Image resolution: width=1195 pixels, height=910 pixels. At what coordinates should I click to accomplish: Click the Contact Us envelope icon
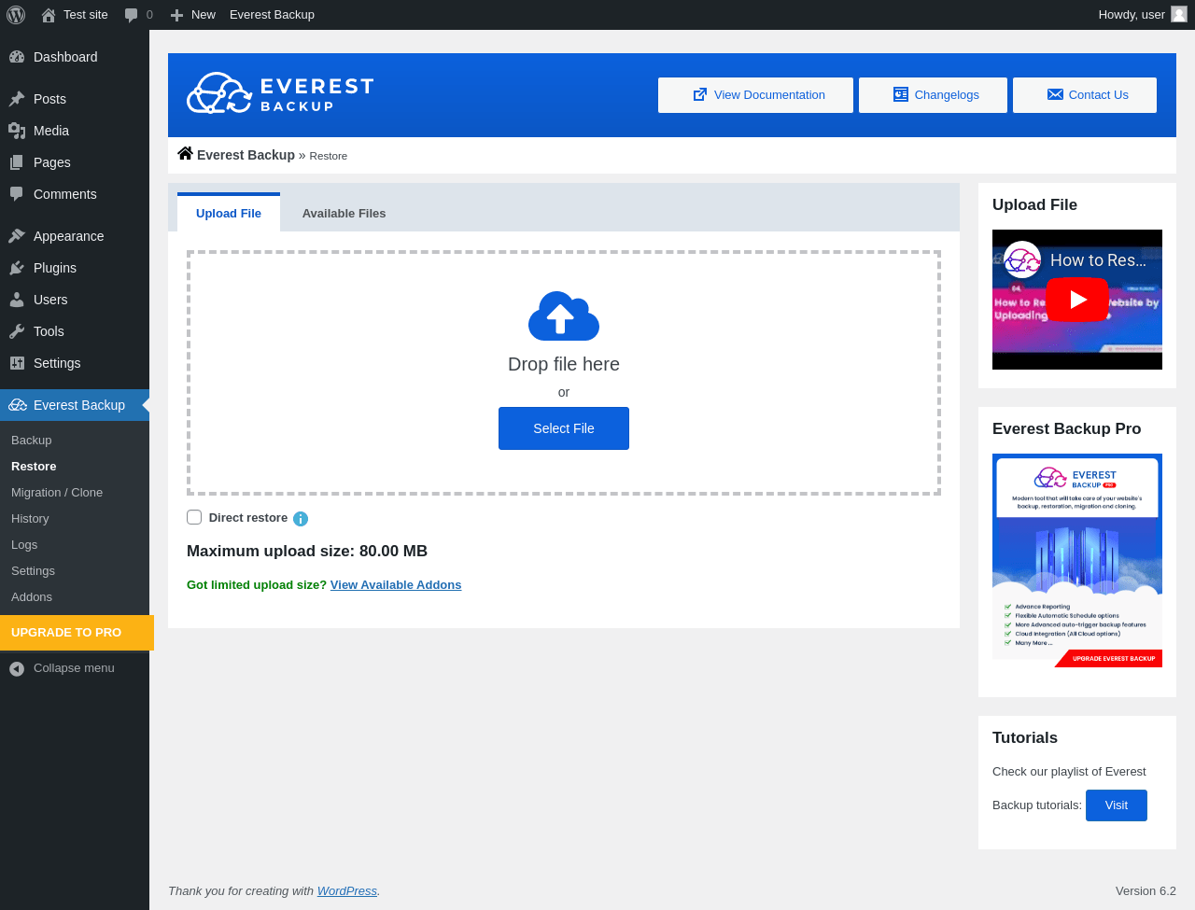point(1055,94)
